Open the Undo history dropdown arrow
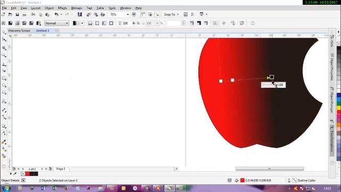Image resolution: width=341 pixels, height=192 pixels. click(x=61, y=14)
